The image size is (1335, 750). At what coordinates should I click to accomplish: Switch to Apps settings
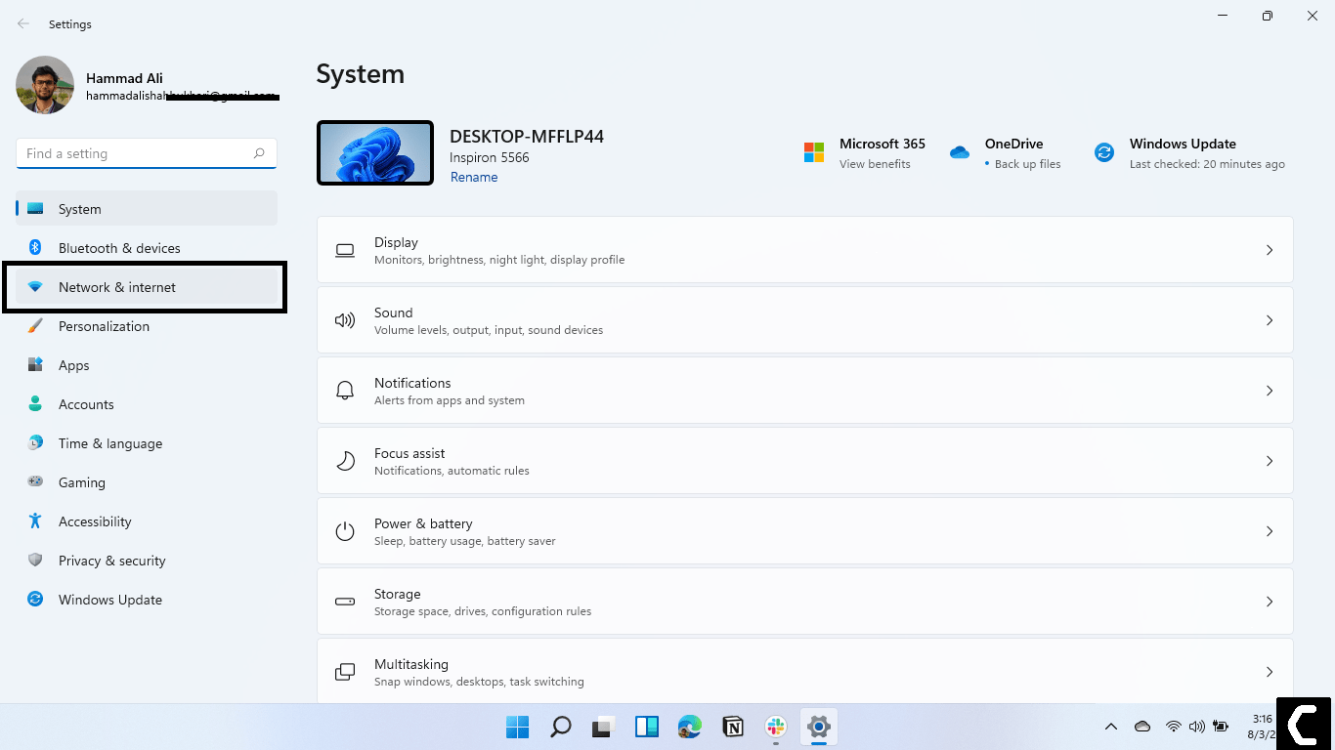coord(73,364)
